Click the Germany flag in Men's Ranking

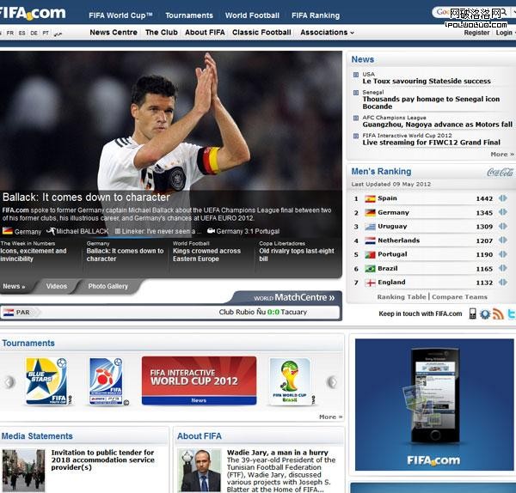(370, 213)
